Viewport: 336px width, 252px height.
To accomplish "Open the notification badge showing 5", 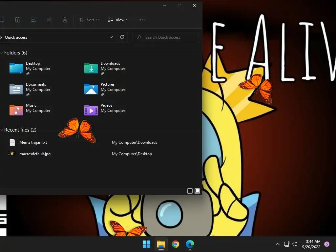I will (x=327, y=244).
